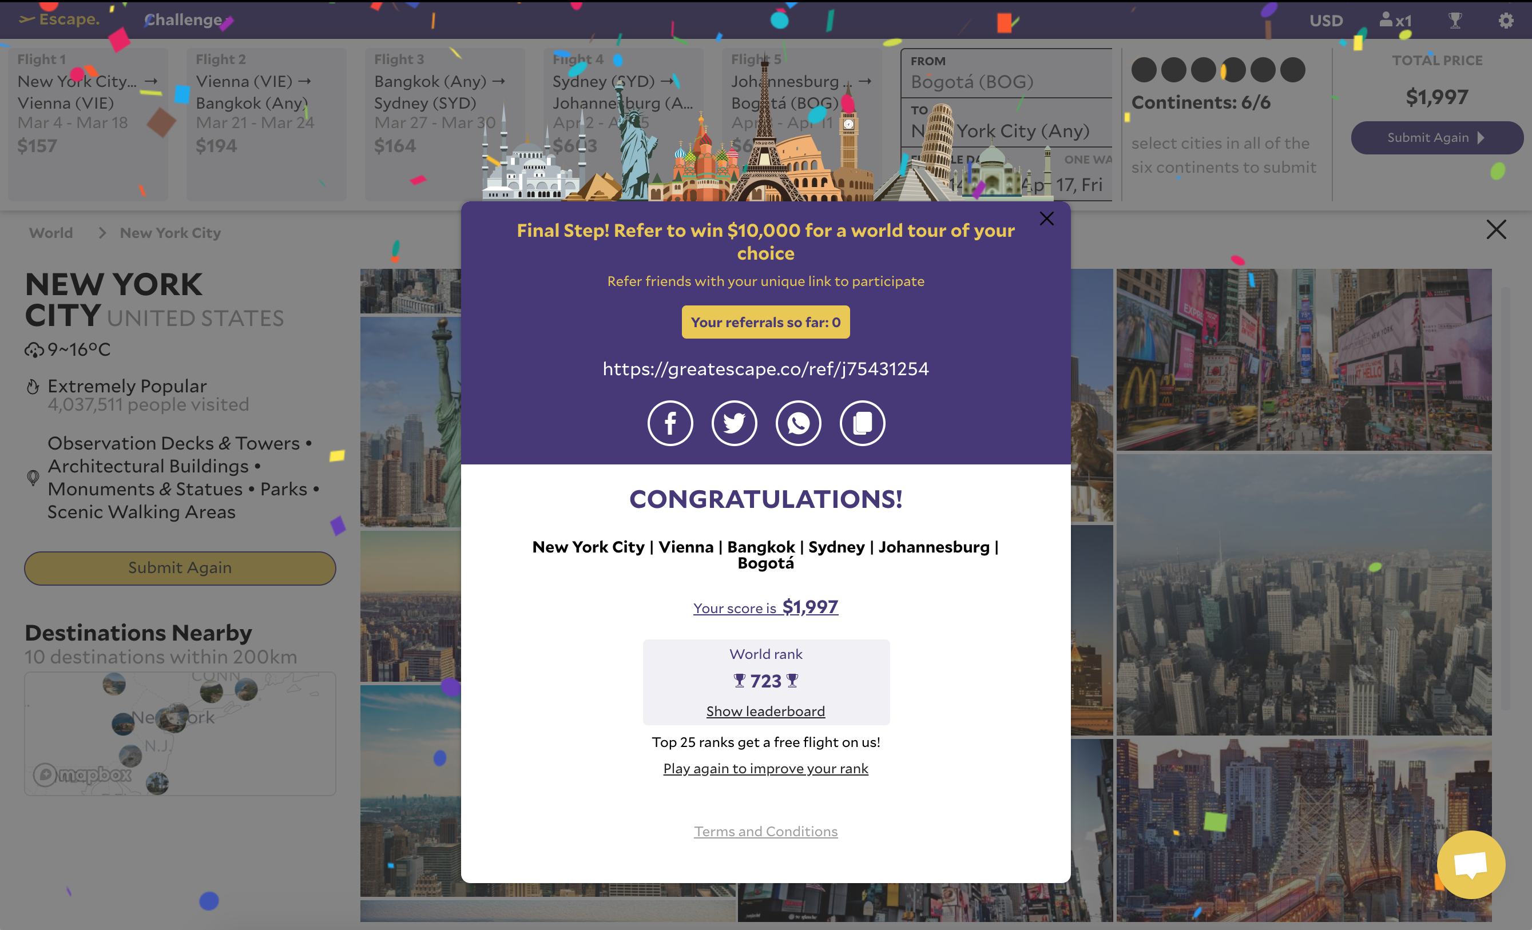The image size is (1532, 930).
Task: Share referral link on Twitter
Action: click(x=733, y=423)
